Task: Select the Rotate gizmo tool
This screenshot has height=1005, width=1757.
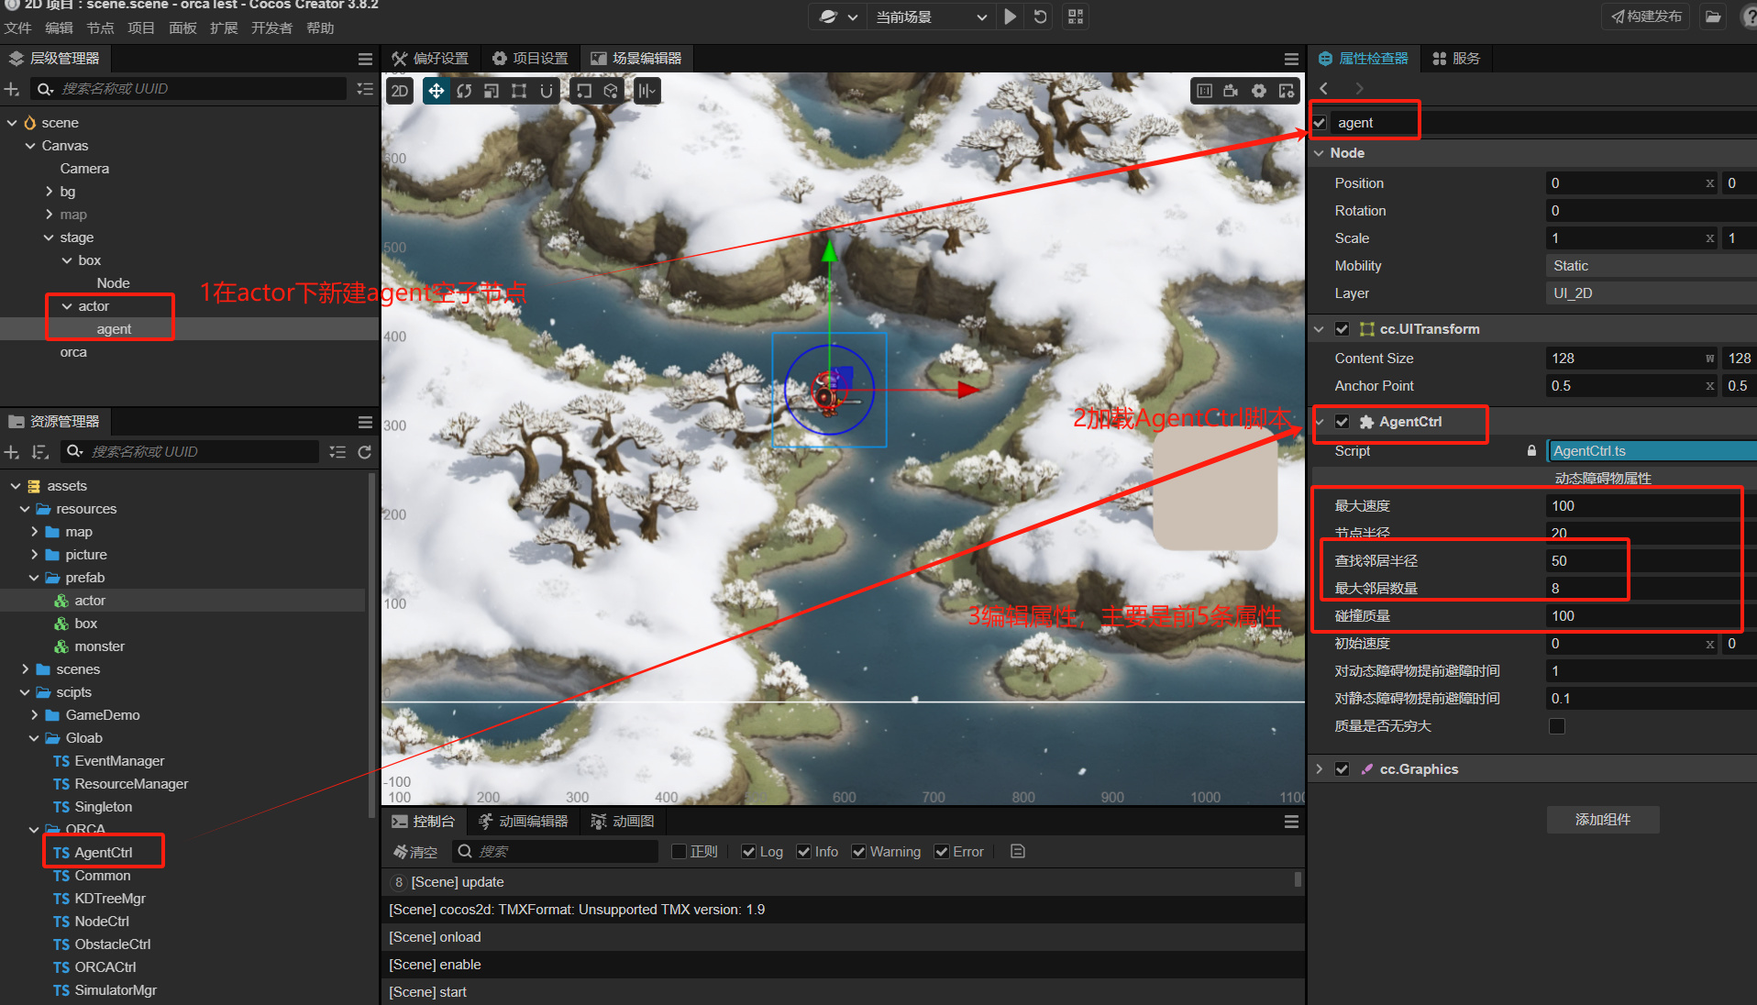Action: (464, 91)
